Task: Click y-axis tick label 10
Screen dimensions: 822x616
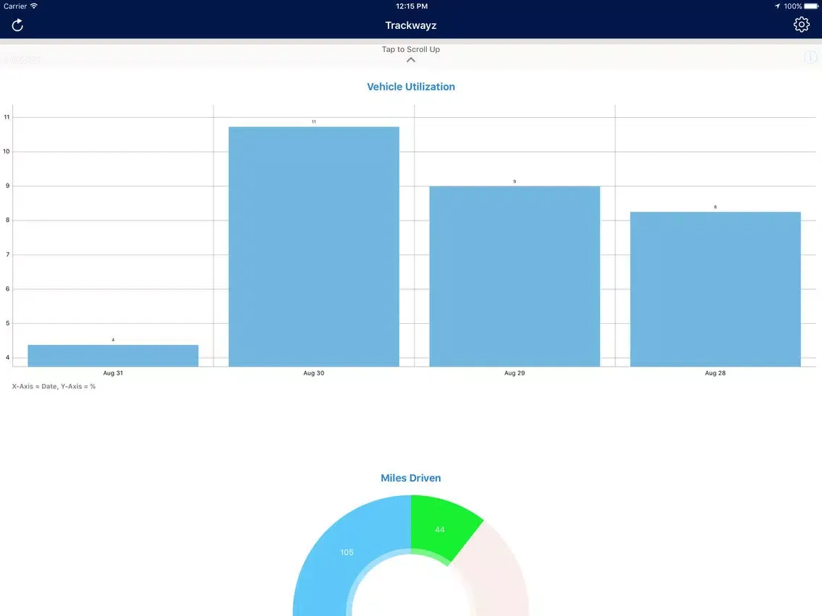Action: click(7, 151)
